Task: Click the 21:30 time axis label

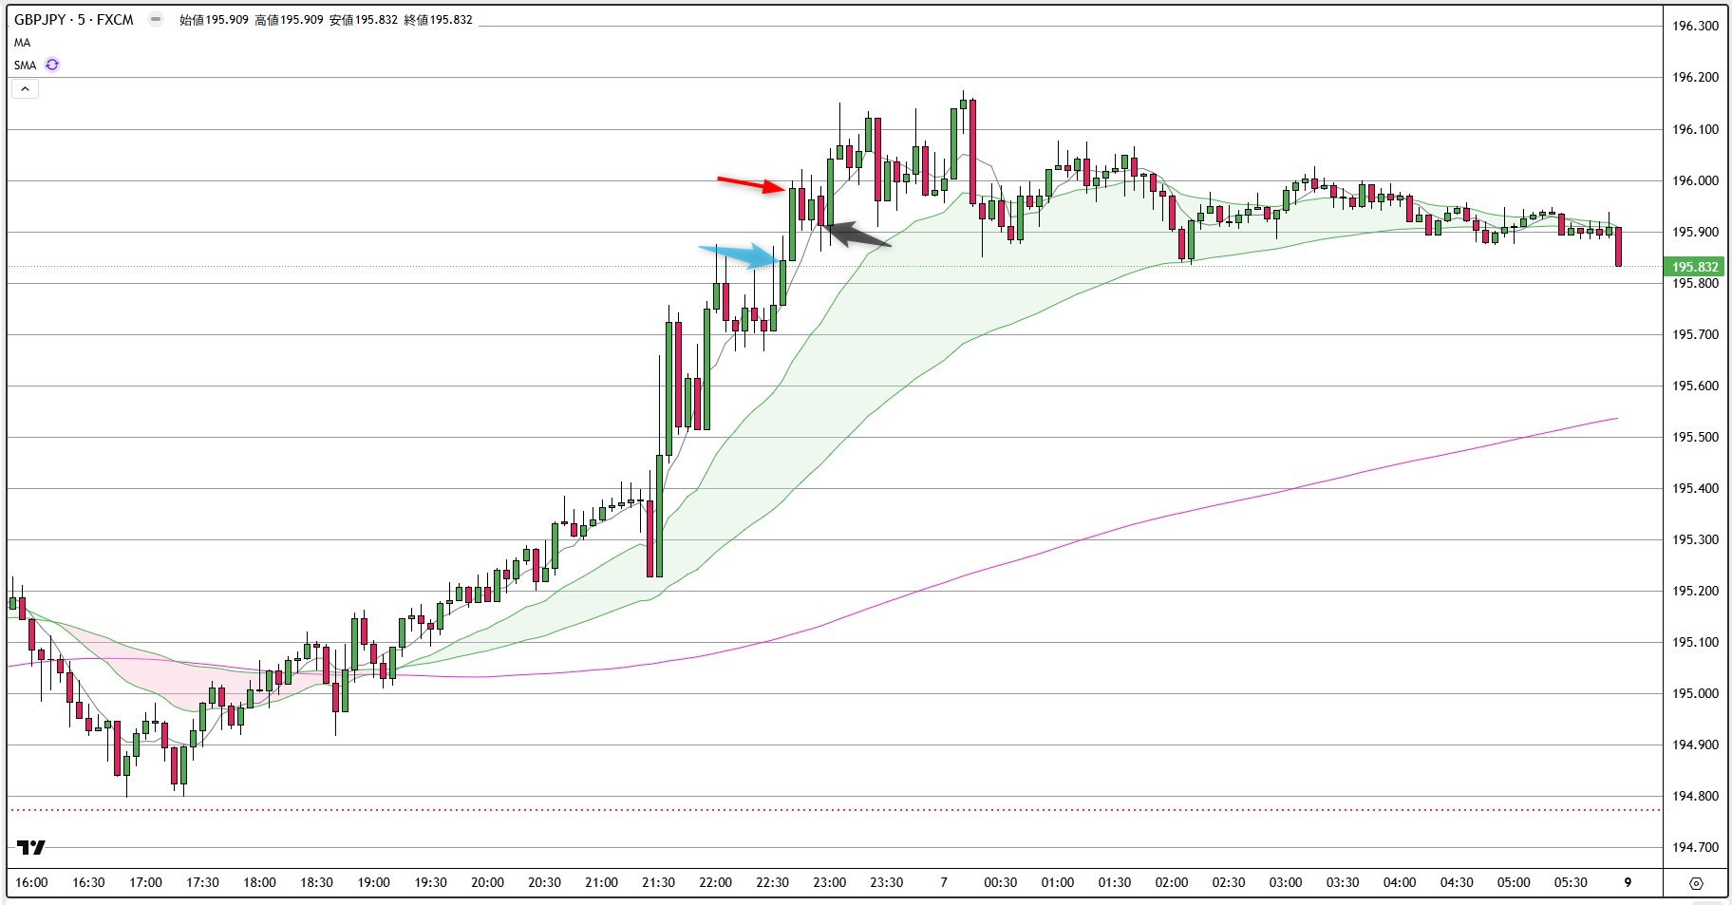Action: [x=658, y=882]
